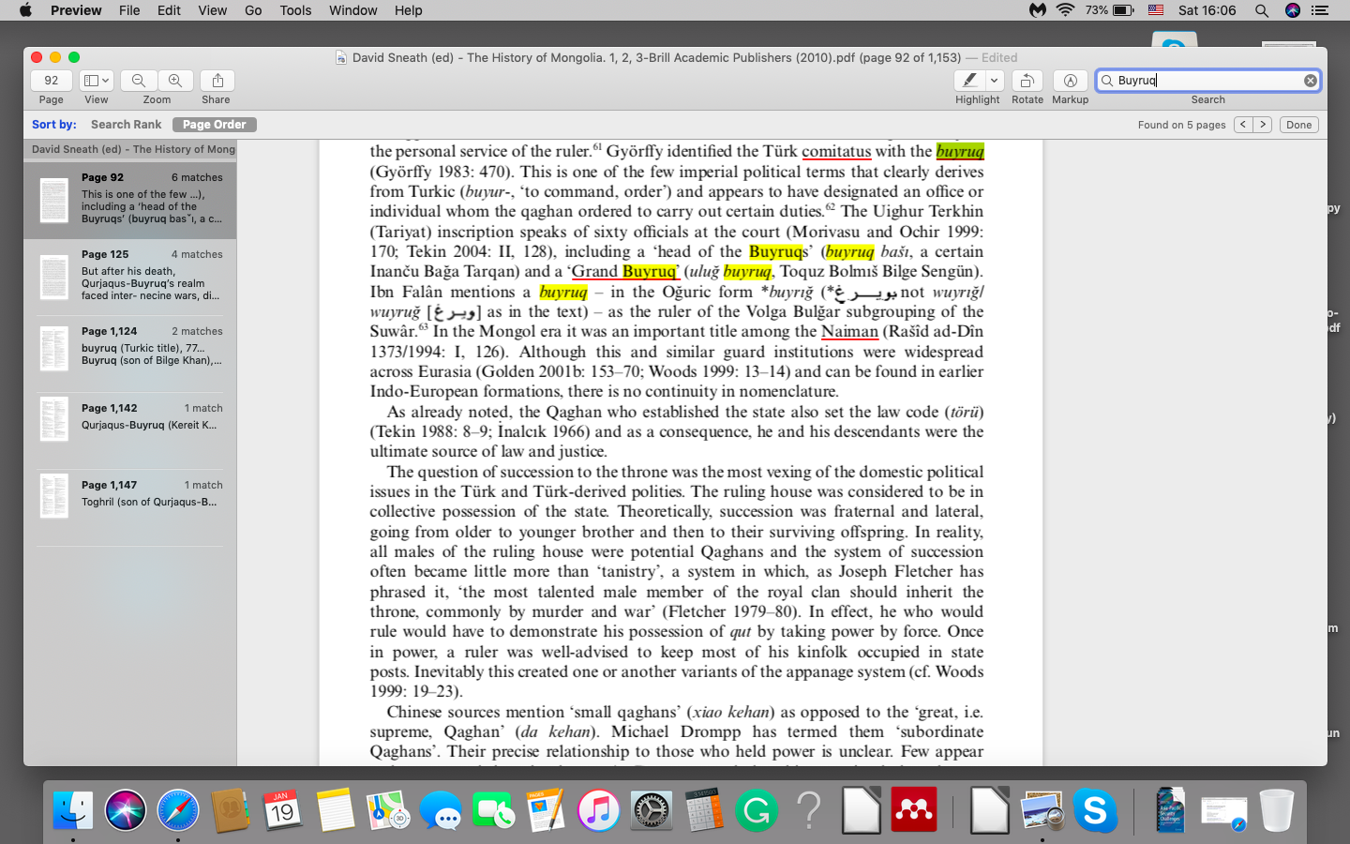Click Done to finish search
This screenshot has height=844, width=1350.
[1298, 125]
